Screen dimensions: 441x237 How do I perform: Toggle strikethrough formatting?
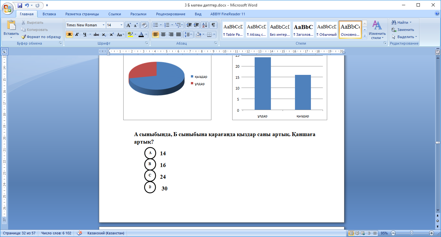(x=96, y=35)
